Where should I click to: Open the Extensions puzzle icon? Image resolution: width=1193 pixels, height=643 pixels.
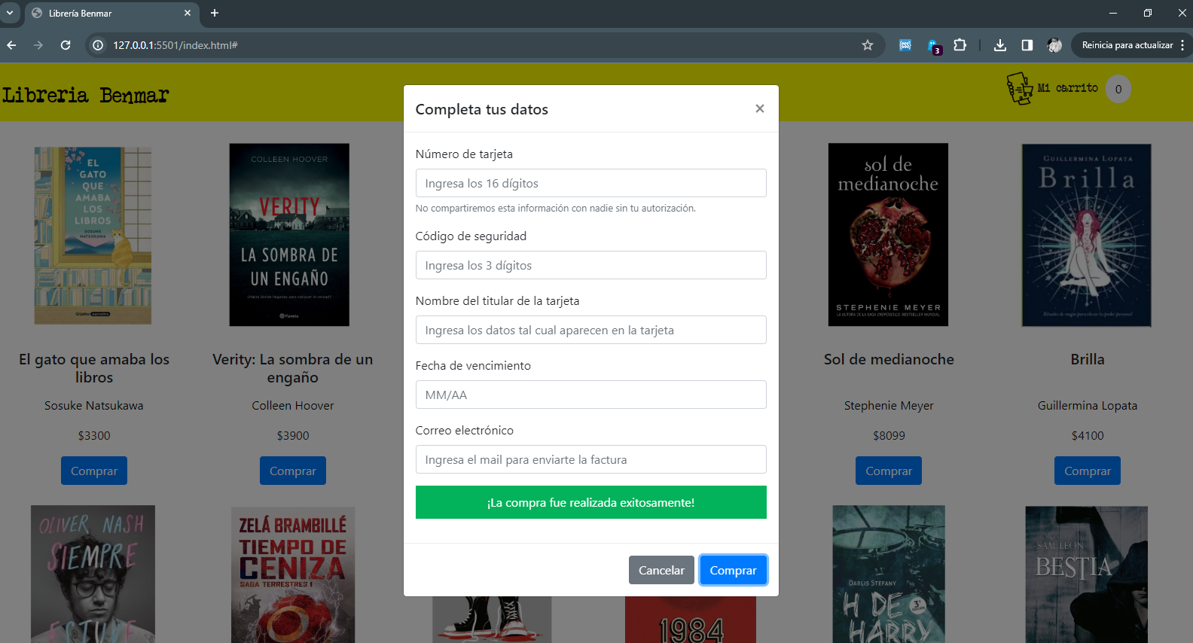(x=960, y=45)
